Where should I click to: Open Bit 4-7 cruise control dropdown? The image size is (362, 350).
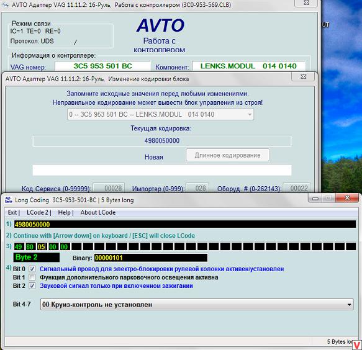click(197, 305)
